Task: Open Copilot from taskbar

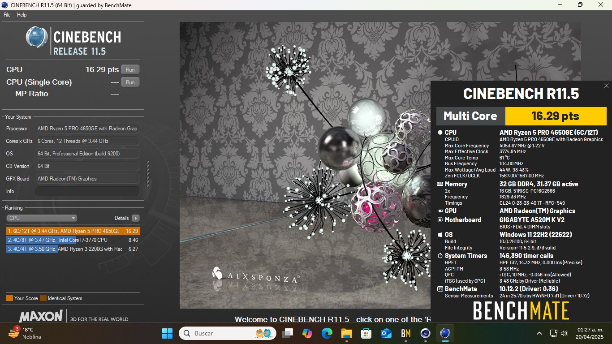Action: coord(307,333)
